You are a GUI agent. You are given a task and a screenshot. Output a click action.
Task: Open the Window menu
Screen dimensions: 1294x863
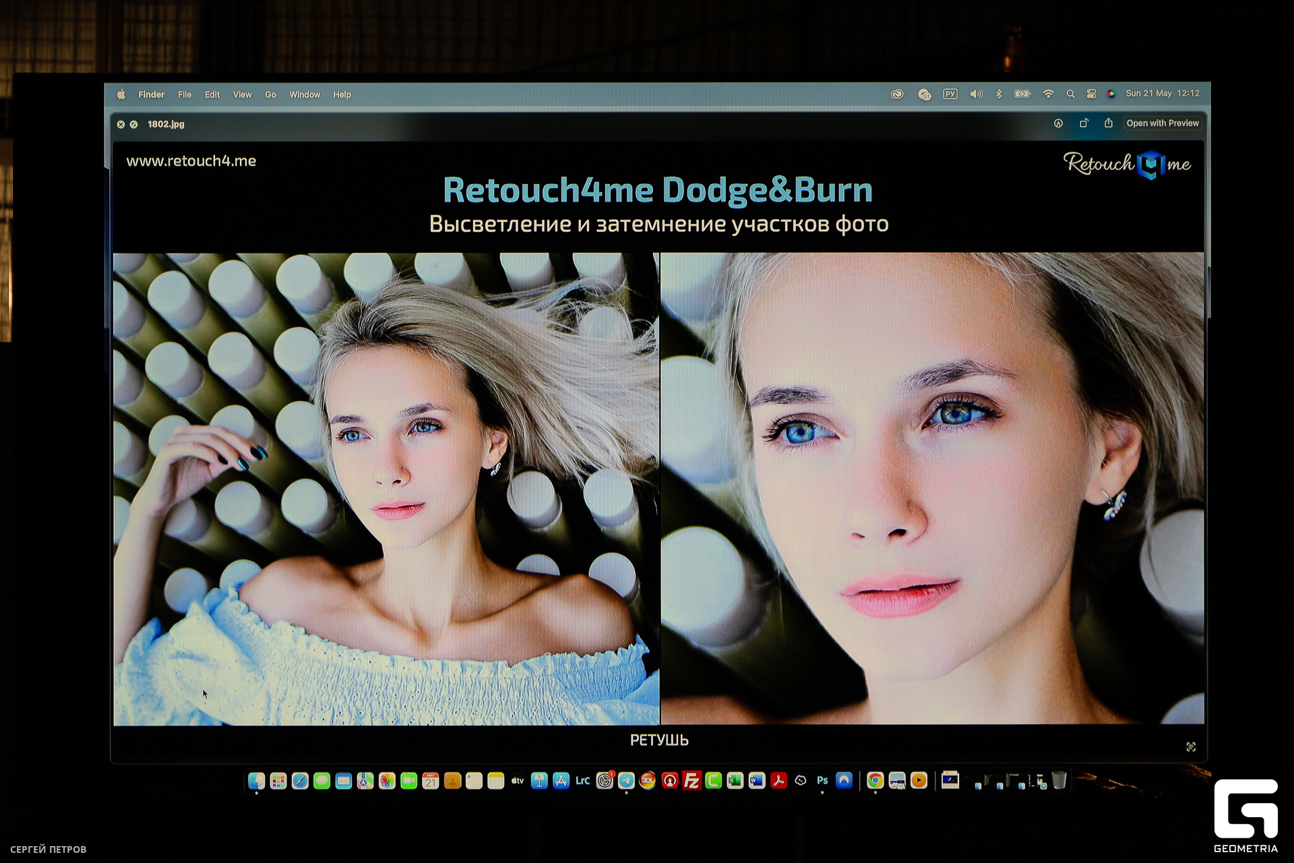(x=305, y=95)
